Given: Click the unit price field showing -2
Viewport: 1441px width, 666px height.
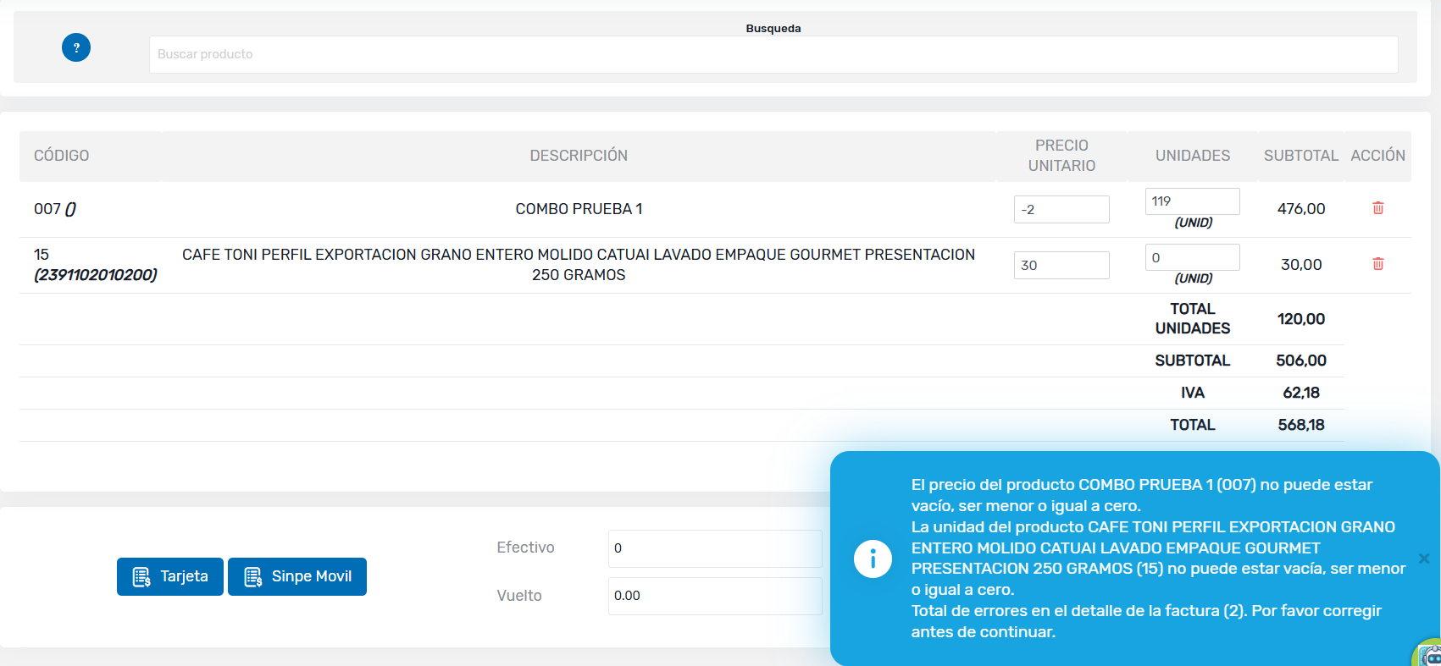Looking at the screenshot, I should coord(1061,210).
